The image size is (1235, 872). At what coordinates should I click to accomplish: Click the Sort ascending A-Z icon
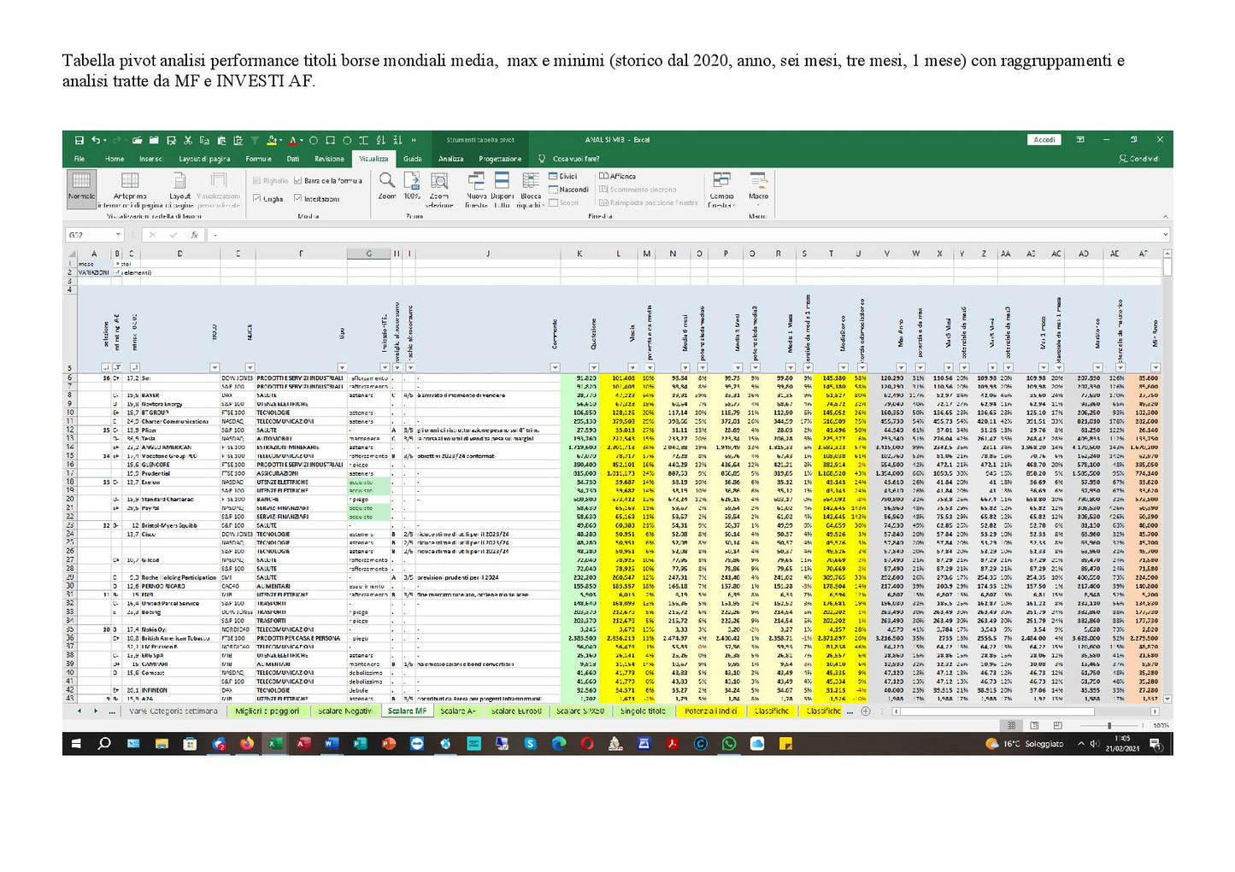[380, 140]
